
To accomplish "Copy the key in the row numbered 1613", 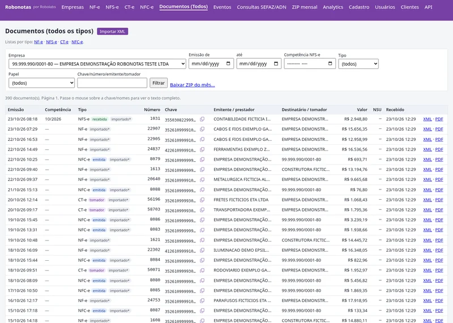I will coord(202,170).
